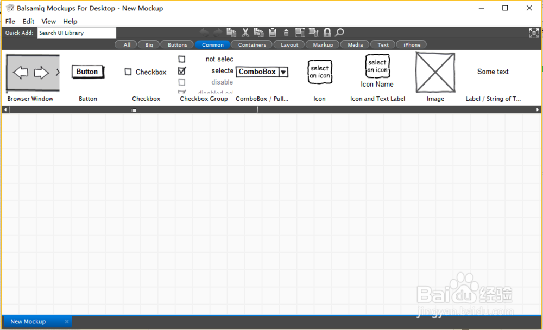Screen dimensions: 543x330
Task: Pick the Checkbox Group control thumbnail
Action: click(x=206, y=74)
